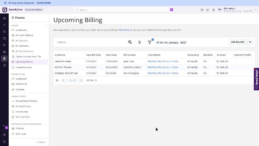
Task: Click the ADD BILLING button
Action: [238, 42]
